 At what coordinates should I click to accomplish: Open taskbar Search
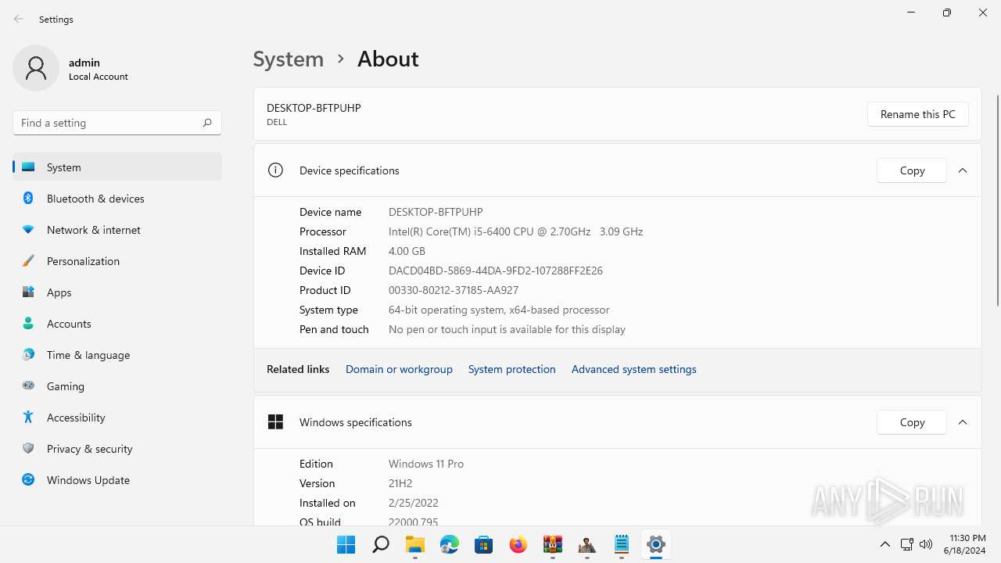[380, 544]
